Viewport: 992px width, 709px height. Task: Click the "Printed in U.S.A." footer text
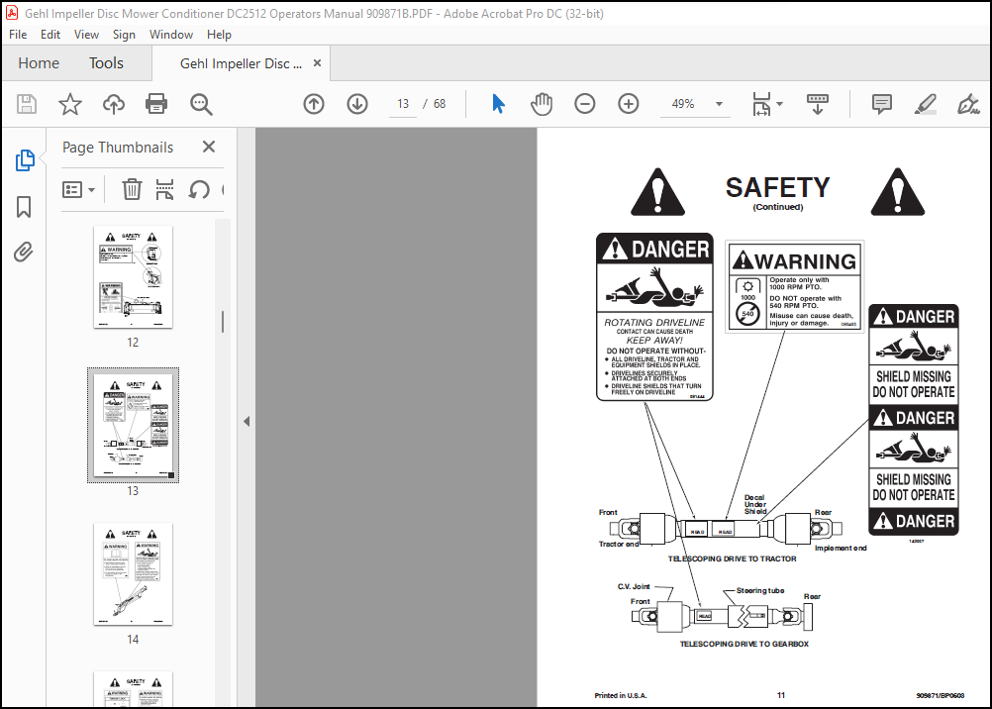point(621,695)
